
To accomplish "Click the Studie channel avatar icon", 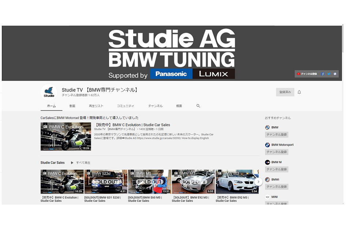I will pyautogui.click(x=49, y=92).
